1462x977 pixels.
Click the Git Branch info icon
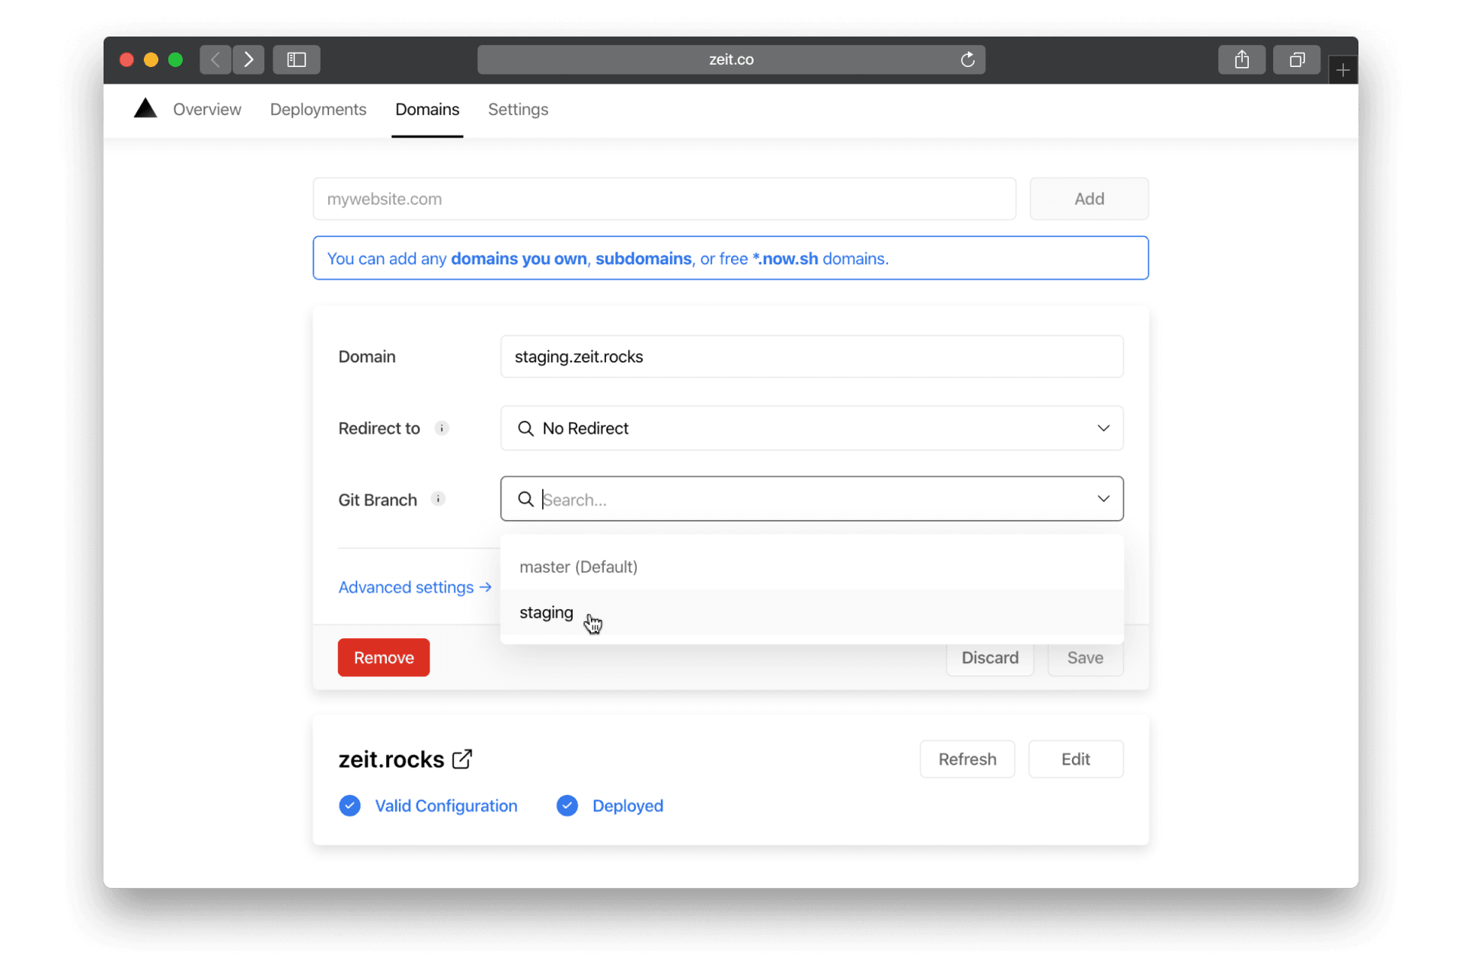click(438, 499)
